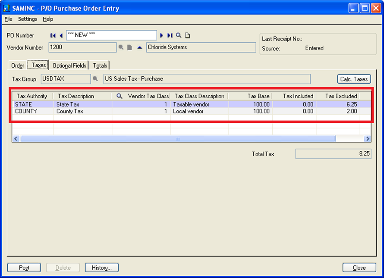Create new PO document icon

[x=188, y=35]
